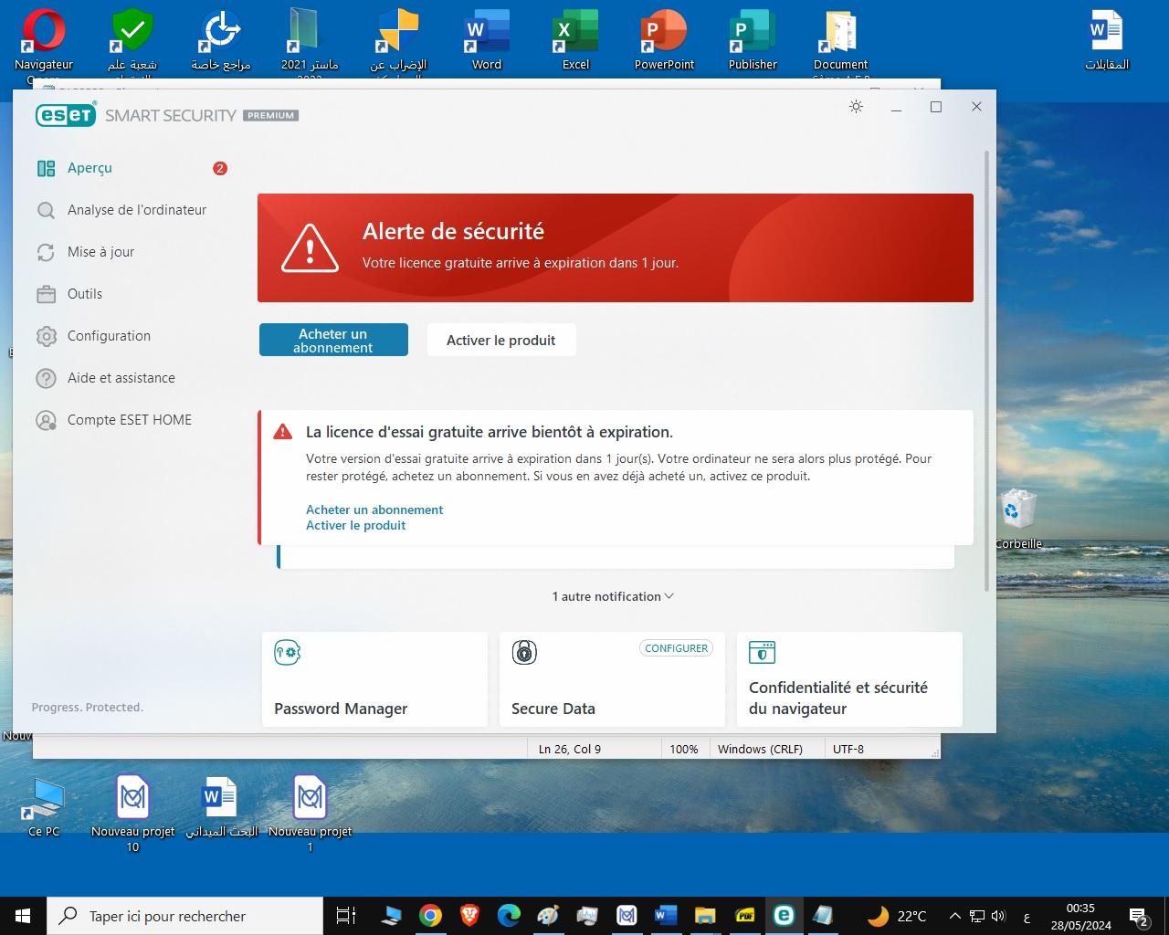
Task: Open Microsoft Edge from the taskbar
Action: (509, 916)
